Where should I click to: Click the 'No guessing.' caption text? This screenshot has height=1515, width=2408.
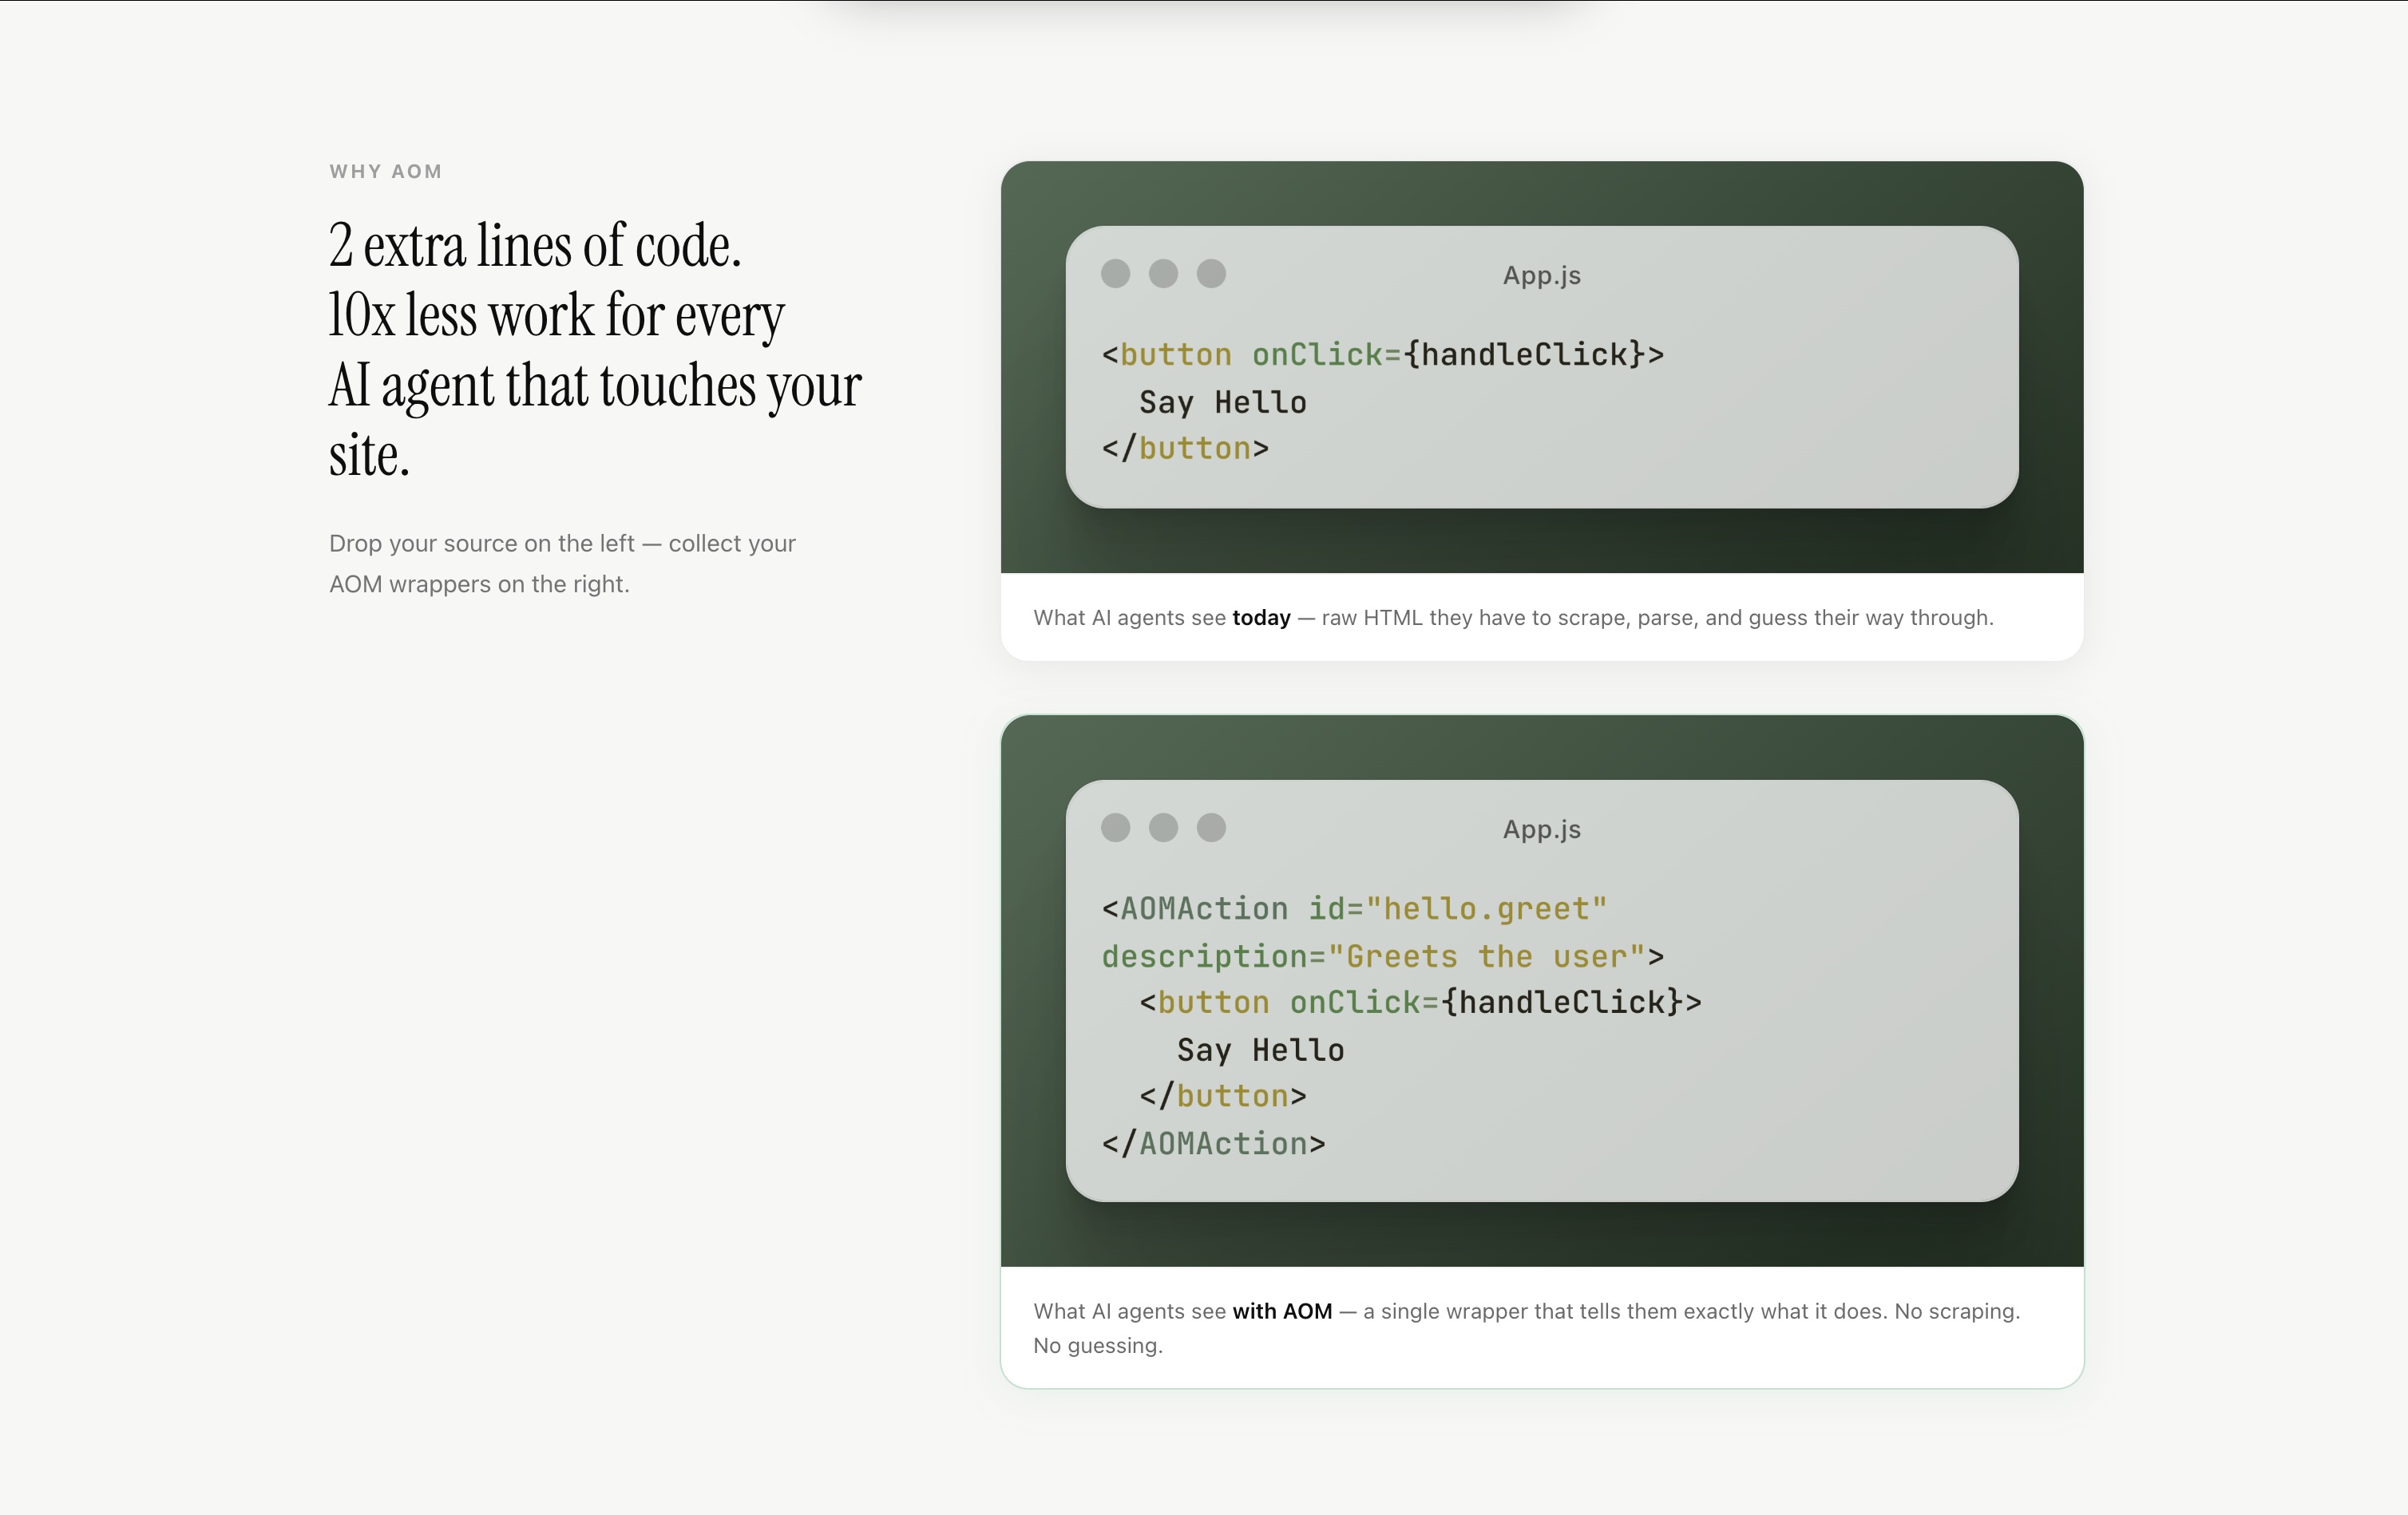[x=1098, y=1346]
